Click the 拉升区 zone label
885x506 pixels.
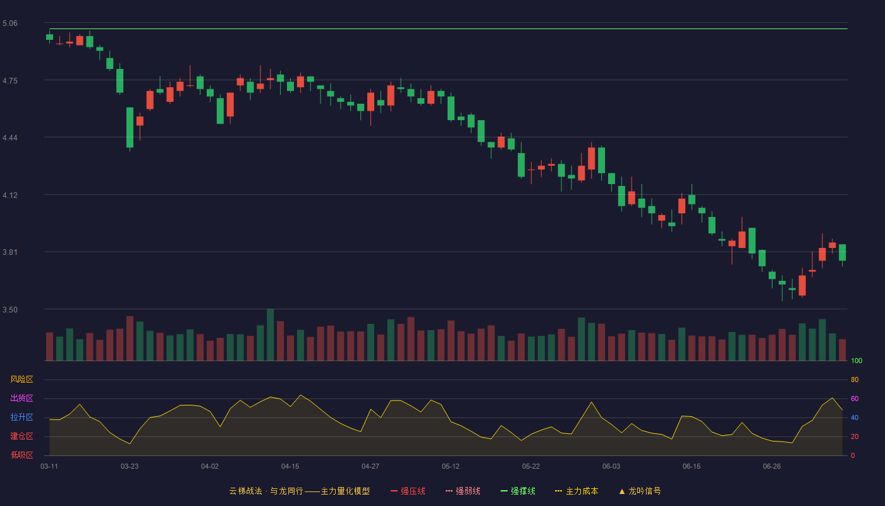pos(21,417)
